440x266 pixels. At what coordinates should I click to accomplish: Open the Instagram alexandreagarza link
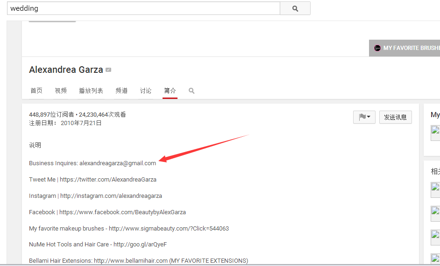(111, 196)
